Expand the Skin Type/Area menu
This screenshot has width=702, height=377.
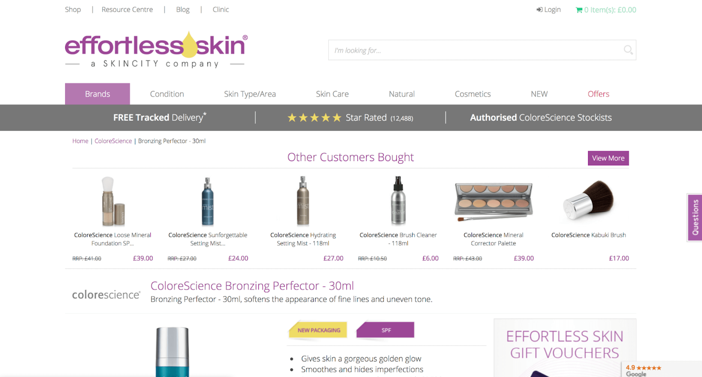point(250,94)
